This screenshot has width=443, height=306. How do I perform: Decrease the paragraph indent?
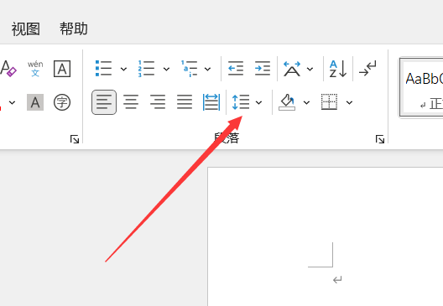pyautogui.click(x=236, y=69)
